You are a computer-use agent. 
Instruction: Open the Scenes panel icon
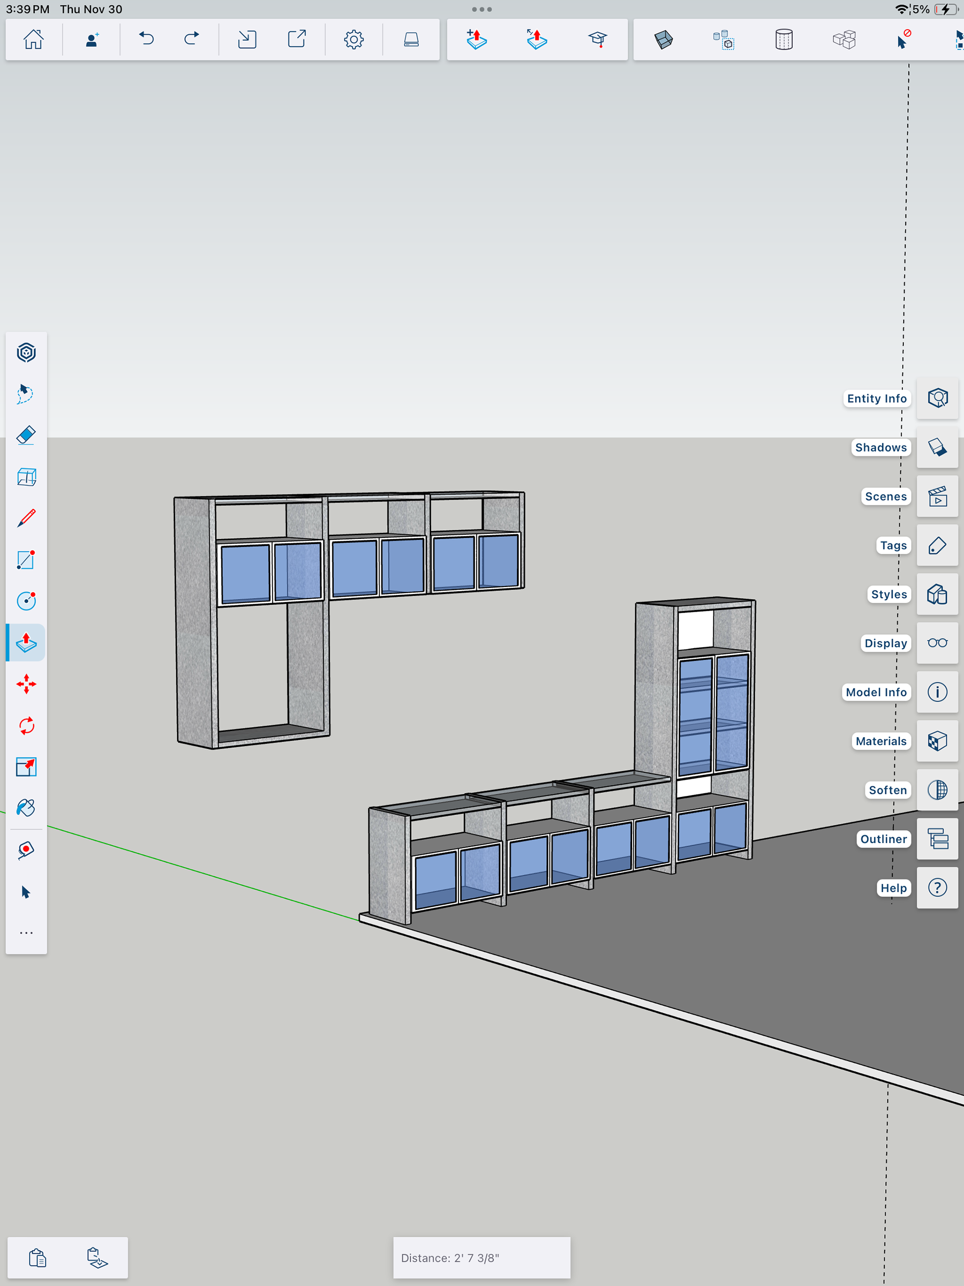point(937,497)
